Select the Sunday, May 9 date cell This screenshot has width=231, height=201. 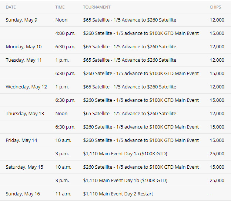click(21, 20)
